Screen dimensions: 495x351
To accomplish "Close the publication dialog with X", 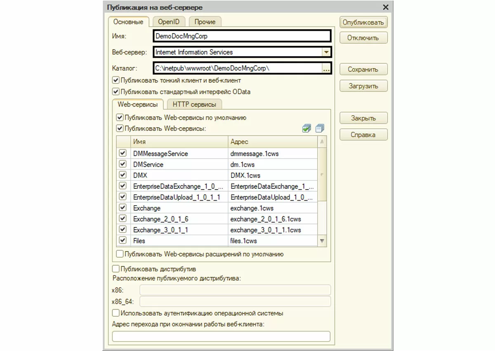I will [x=386, y=7].
